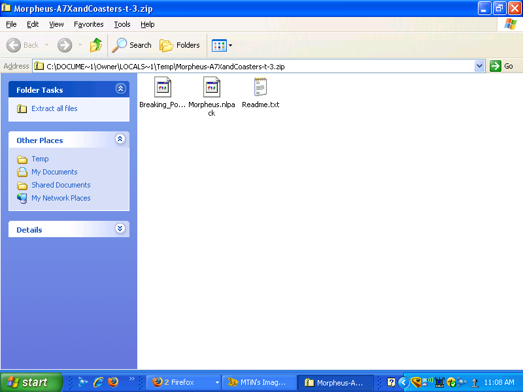
Task: Select the Breaking_Po... file icon
Action: coord(163,87)
